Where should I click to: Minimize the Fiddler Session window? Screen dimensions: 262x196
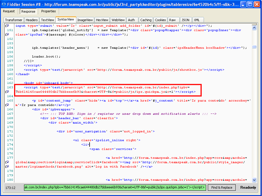(243, 4)
